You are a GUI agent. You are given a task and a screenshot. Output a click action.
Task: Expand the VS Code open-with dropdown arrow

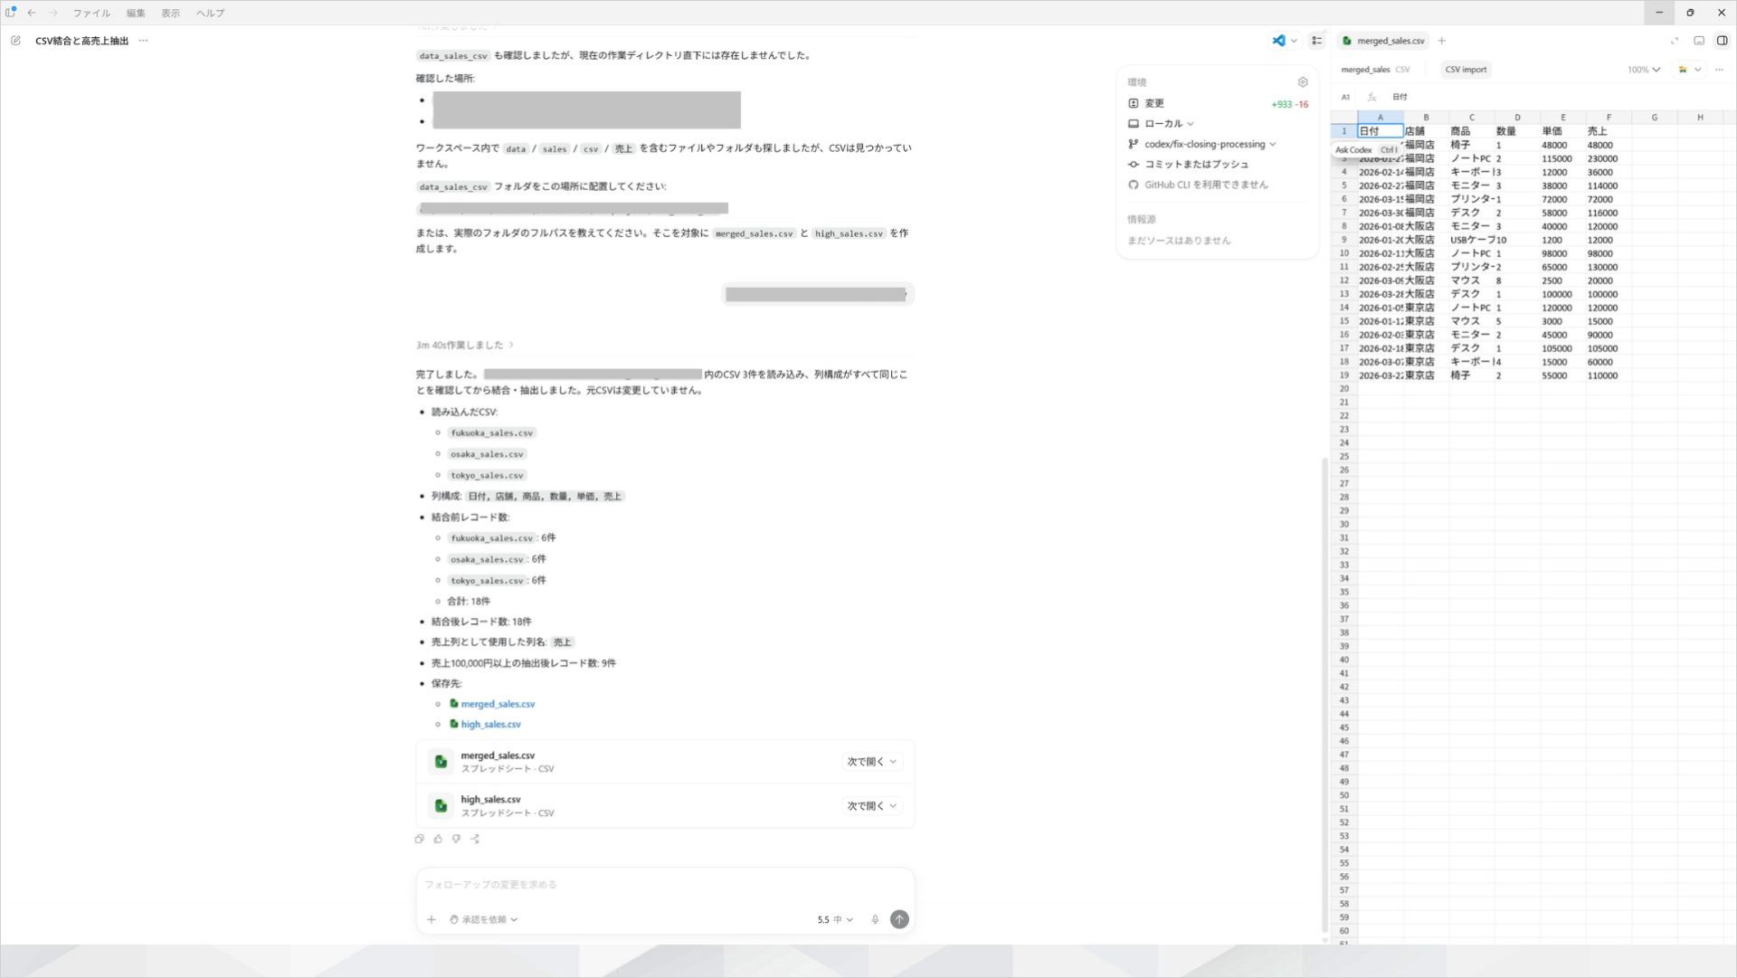coord(1294,41)
